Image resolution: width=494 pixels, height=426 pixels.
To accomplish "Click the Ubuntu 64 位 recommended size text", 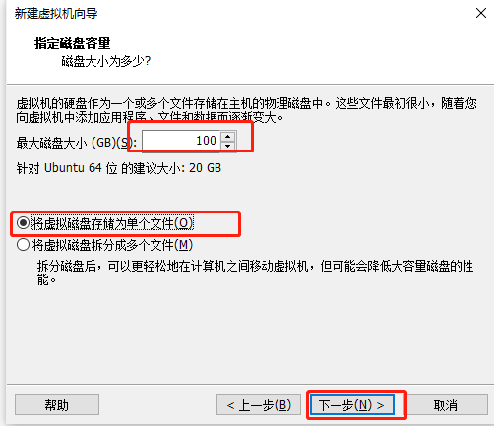I will coord(119,168).
